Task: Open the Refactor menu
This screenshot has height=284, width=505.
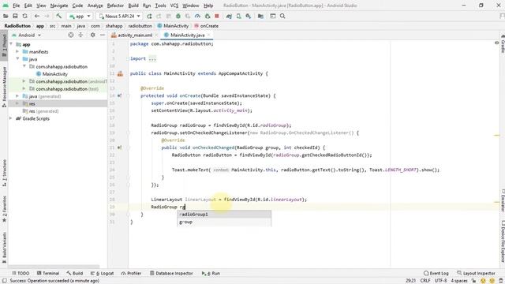Action: (115, 6)
